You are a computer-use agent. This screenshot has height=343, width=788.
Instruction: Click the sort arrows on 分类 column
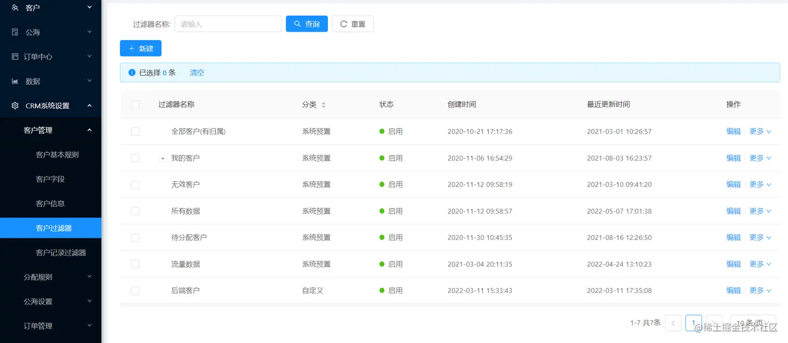(324, 105)
